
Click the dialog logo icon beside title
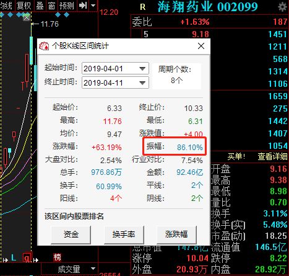coord(44,46)
